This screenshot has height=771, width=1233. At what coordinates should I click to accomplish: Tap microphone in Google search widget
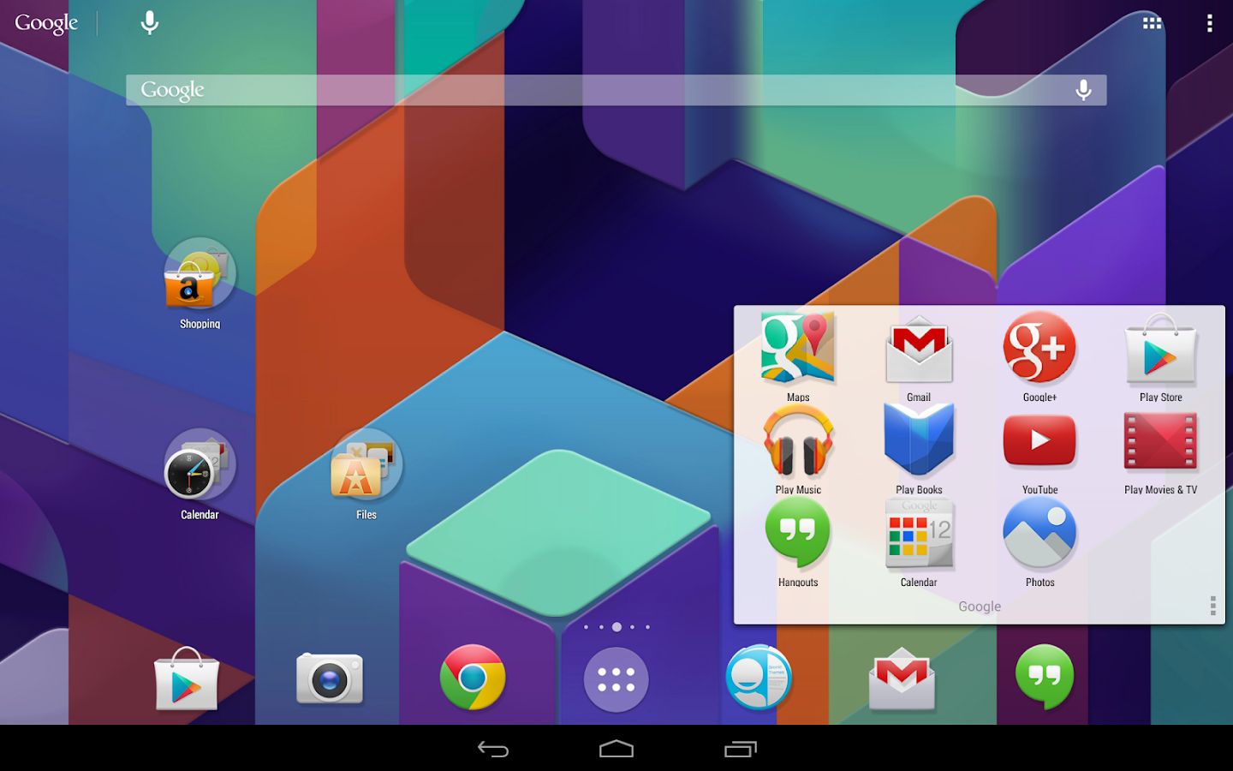click(x=1083, y=90)
